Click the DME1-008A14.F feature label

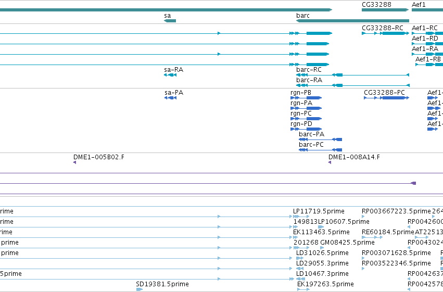[353, 157]
